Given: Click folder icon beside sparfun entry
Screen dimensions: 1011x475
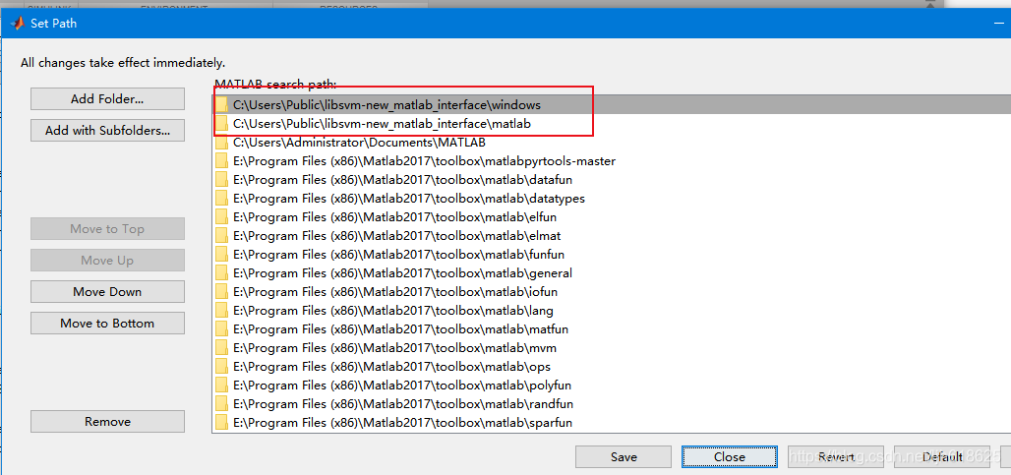Looking at the screenshot, I should [x=222, y=422].
